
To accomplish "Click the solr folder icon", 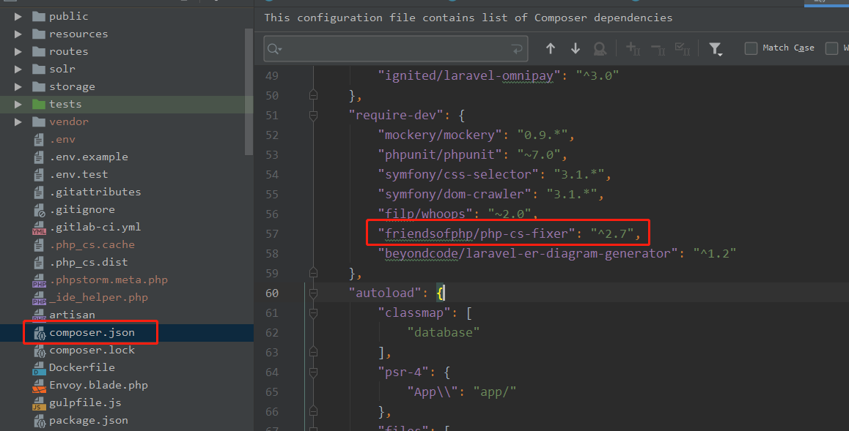I will [x=38, y=69].
